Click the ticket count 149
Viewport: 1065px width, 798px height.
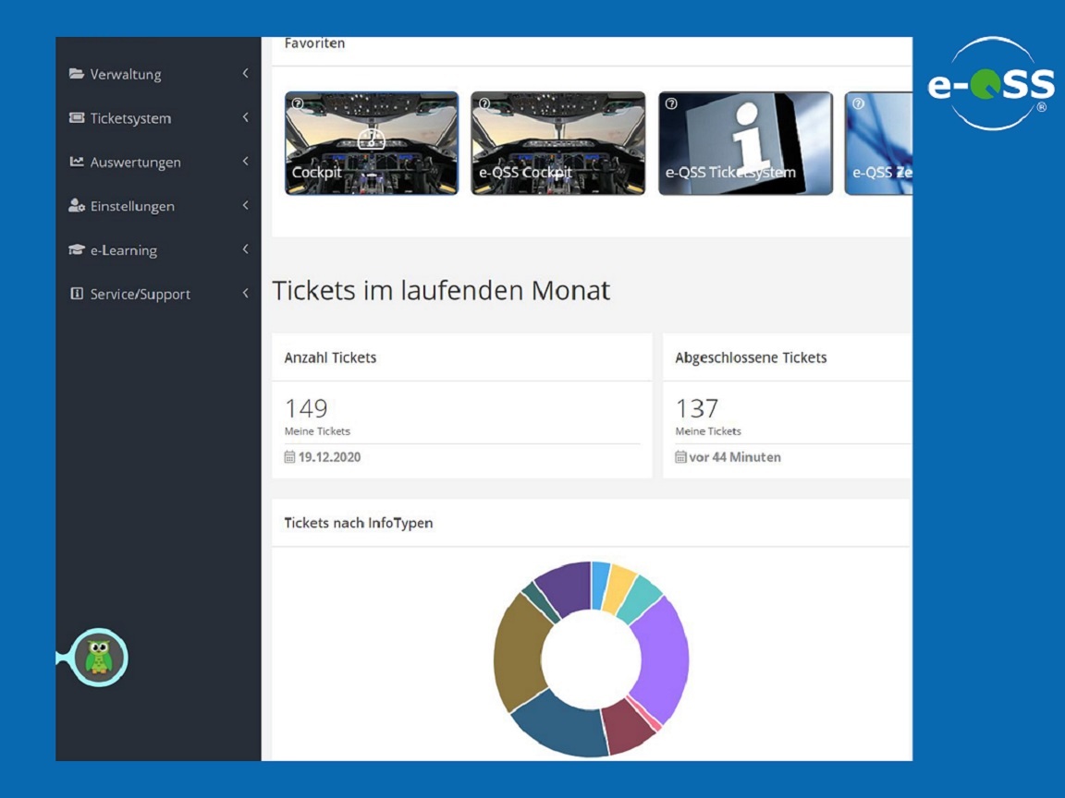306,408
